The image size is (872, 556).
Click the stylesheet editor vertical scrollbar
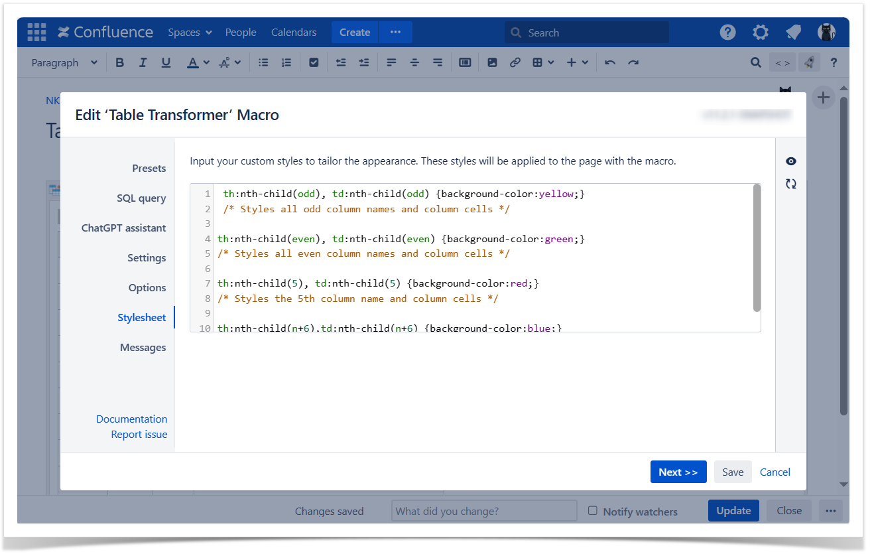click(x=757, y=247)
